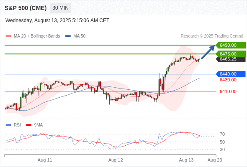Select the MA 50 legend label
Screen dimensions: 247x167
tap(80, 36)
